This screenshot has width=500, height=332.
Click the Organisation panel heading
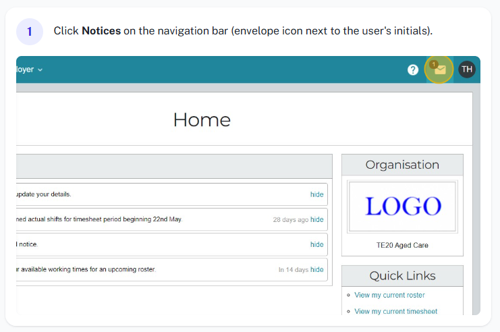[402, 165]
